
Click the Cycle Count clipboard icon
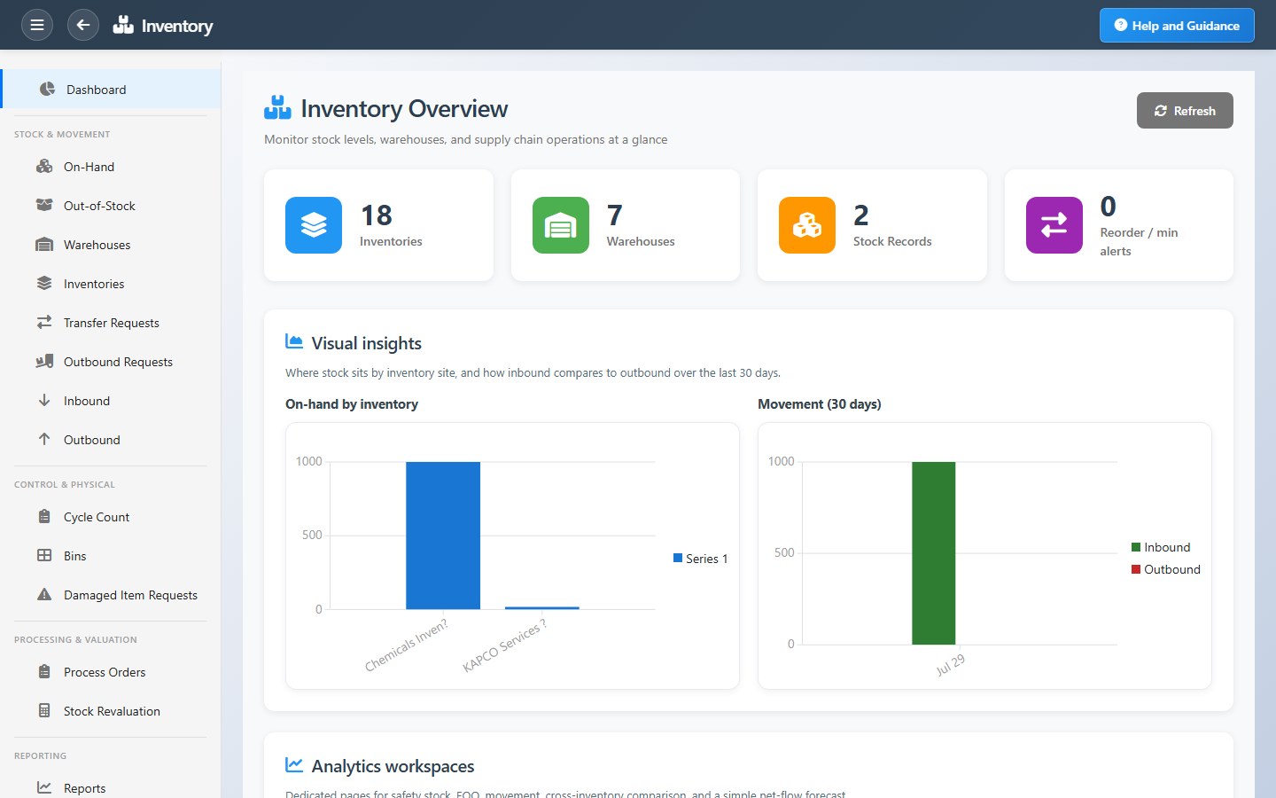pos(44,516)
